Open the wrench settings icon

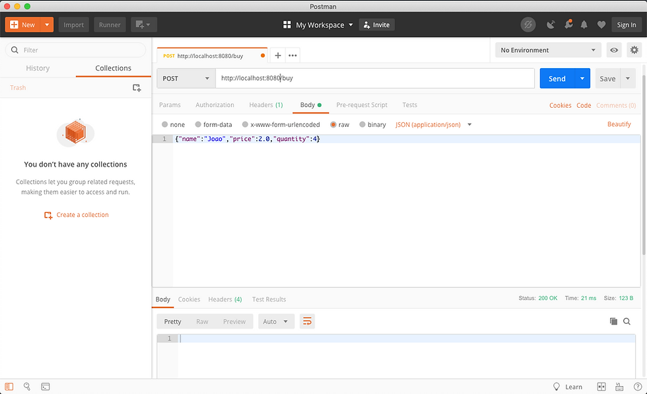568,24
